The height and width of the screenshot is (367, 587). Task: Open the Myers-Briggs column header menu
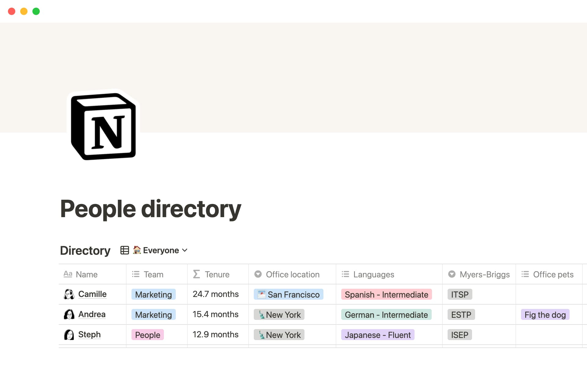(x=484, y=274)
